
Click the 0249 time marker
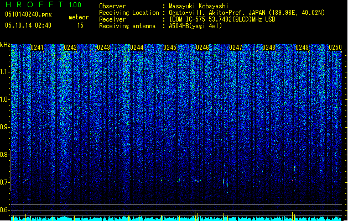coord(302,48)
